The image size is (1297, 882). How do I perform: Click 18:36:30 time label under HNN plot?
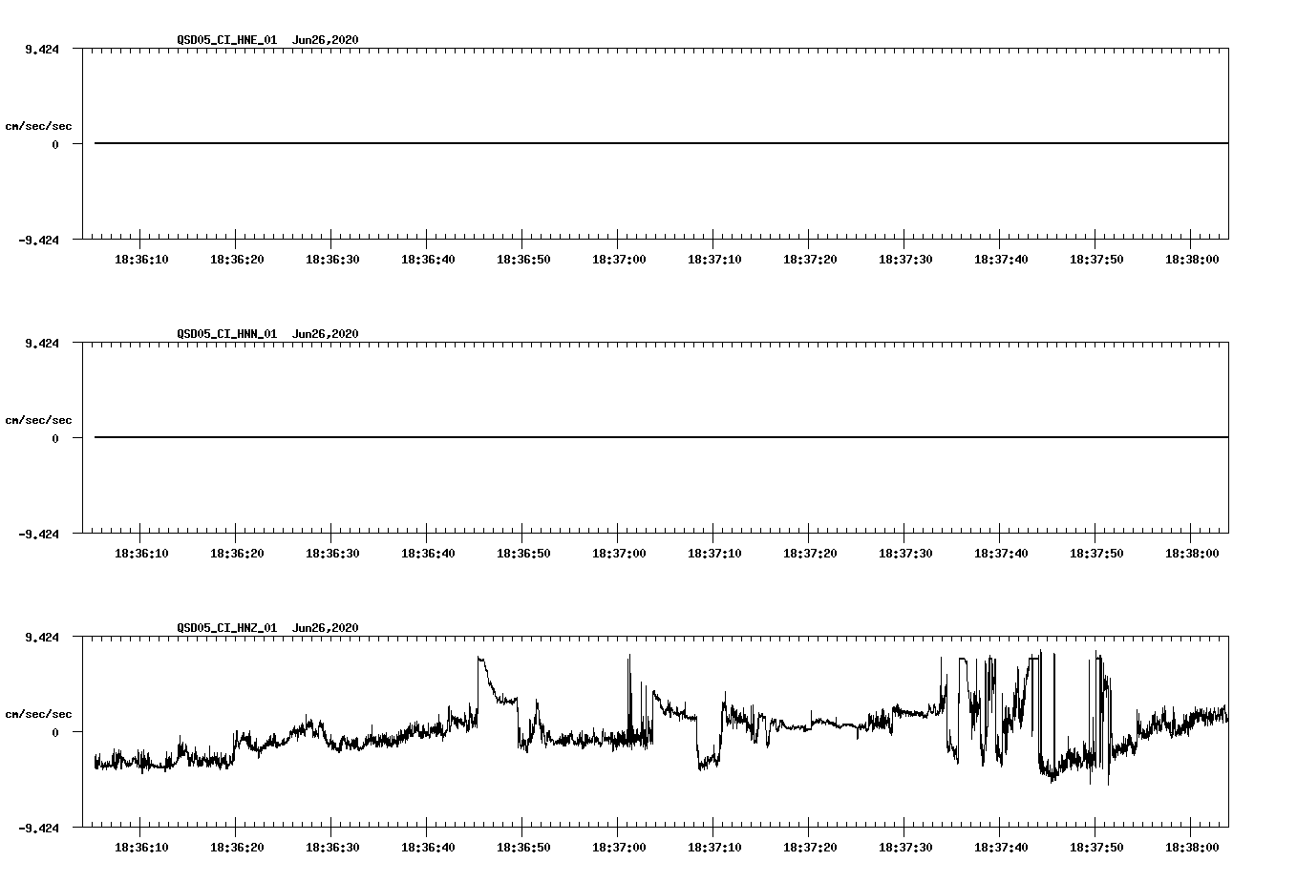coord(332,554)
